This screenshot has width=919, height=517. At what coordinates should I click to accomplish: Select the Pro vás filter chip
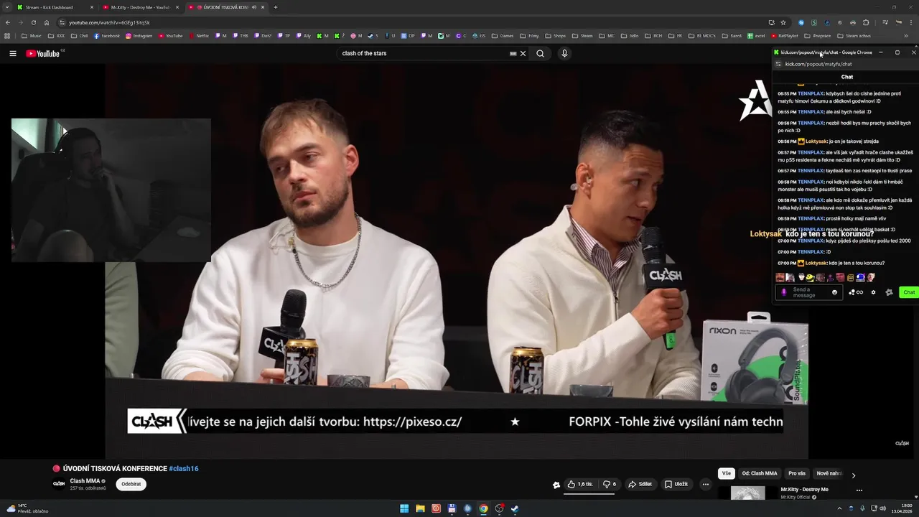(x=797, y=473)
